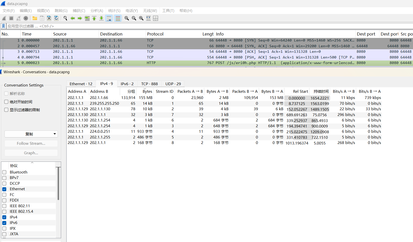Reset text zoom to normal size
The image size is (413, 242).
point(141,18)
